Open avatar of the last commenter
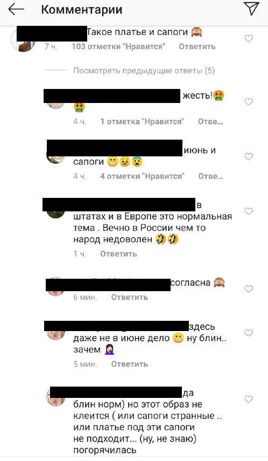This screenshot has height=461, width=268. [x=56, y=397]
